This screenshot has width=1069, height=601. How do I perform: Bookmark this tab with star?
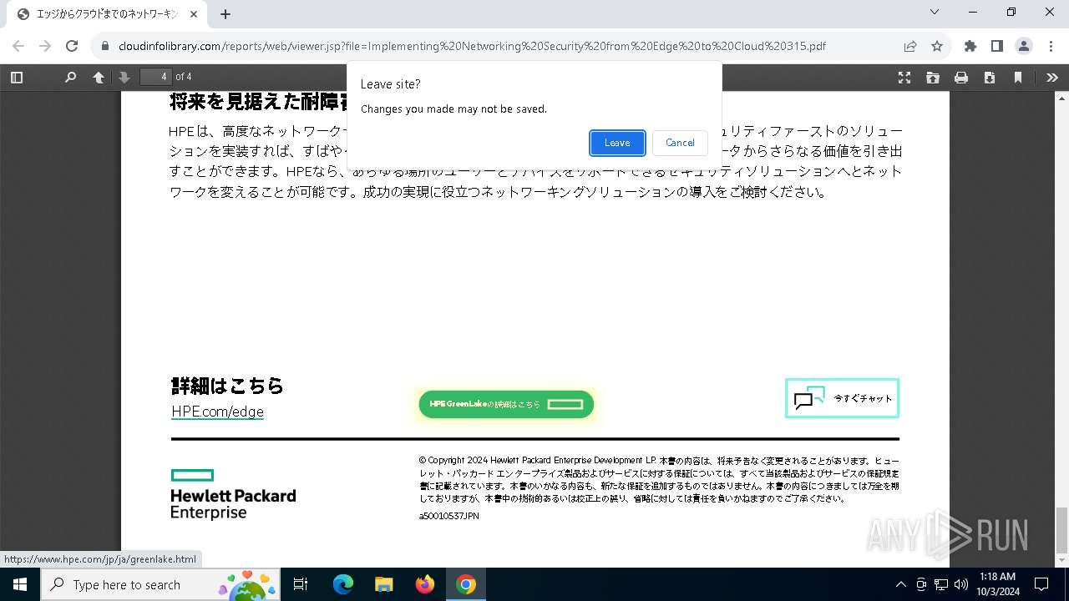[x=937, y=46]
